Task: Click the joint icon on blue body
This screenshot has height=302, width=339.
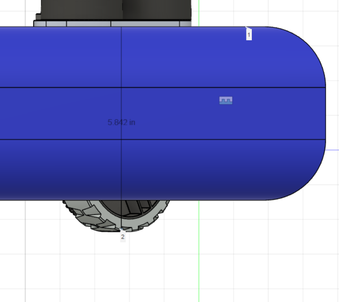Action: click(226, 100)
